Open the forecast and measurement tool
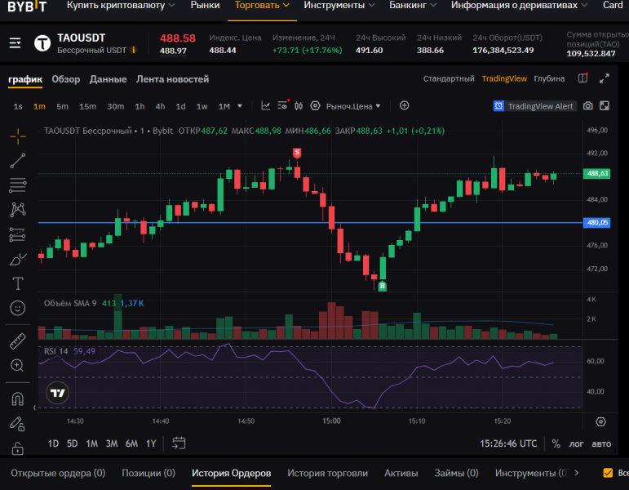Image resolution: width=629 pixels, height=490 pixels. point(18,234)
